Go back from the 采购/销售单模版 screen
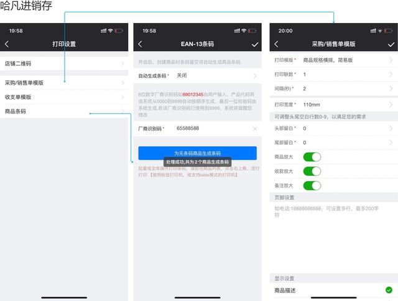 (x=276, y=44)
